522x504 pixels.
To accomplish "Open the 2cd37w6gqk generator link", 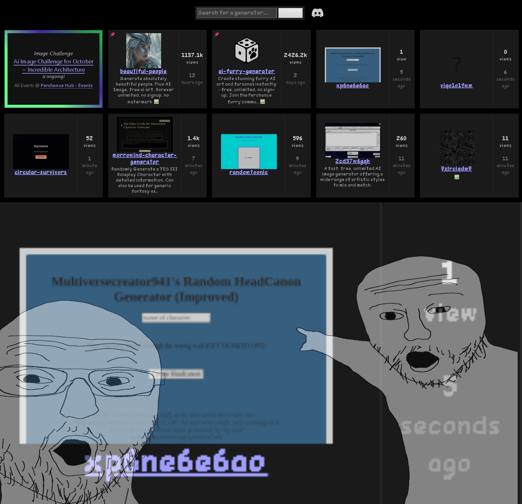I will pyautogui.click(x=352, y=161).
